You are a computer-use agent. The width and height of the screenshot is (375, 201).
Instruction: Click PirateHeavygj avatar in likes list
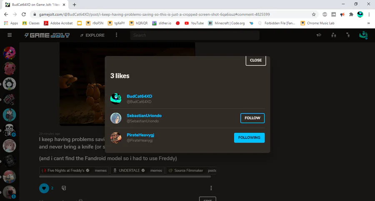[x=116, y=138]
